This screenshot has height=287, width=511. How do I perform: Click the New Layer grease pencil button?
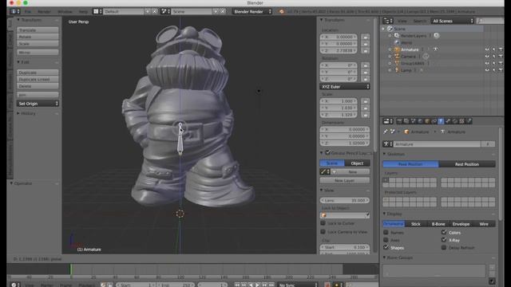[345, 180]
